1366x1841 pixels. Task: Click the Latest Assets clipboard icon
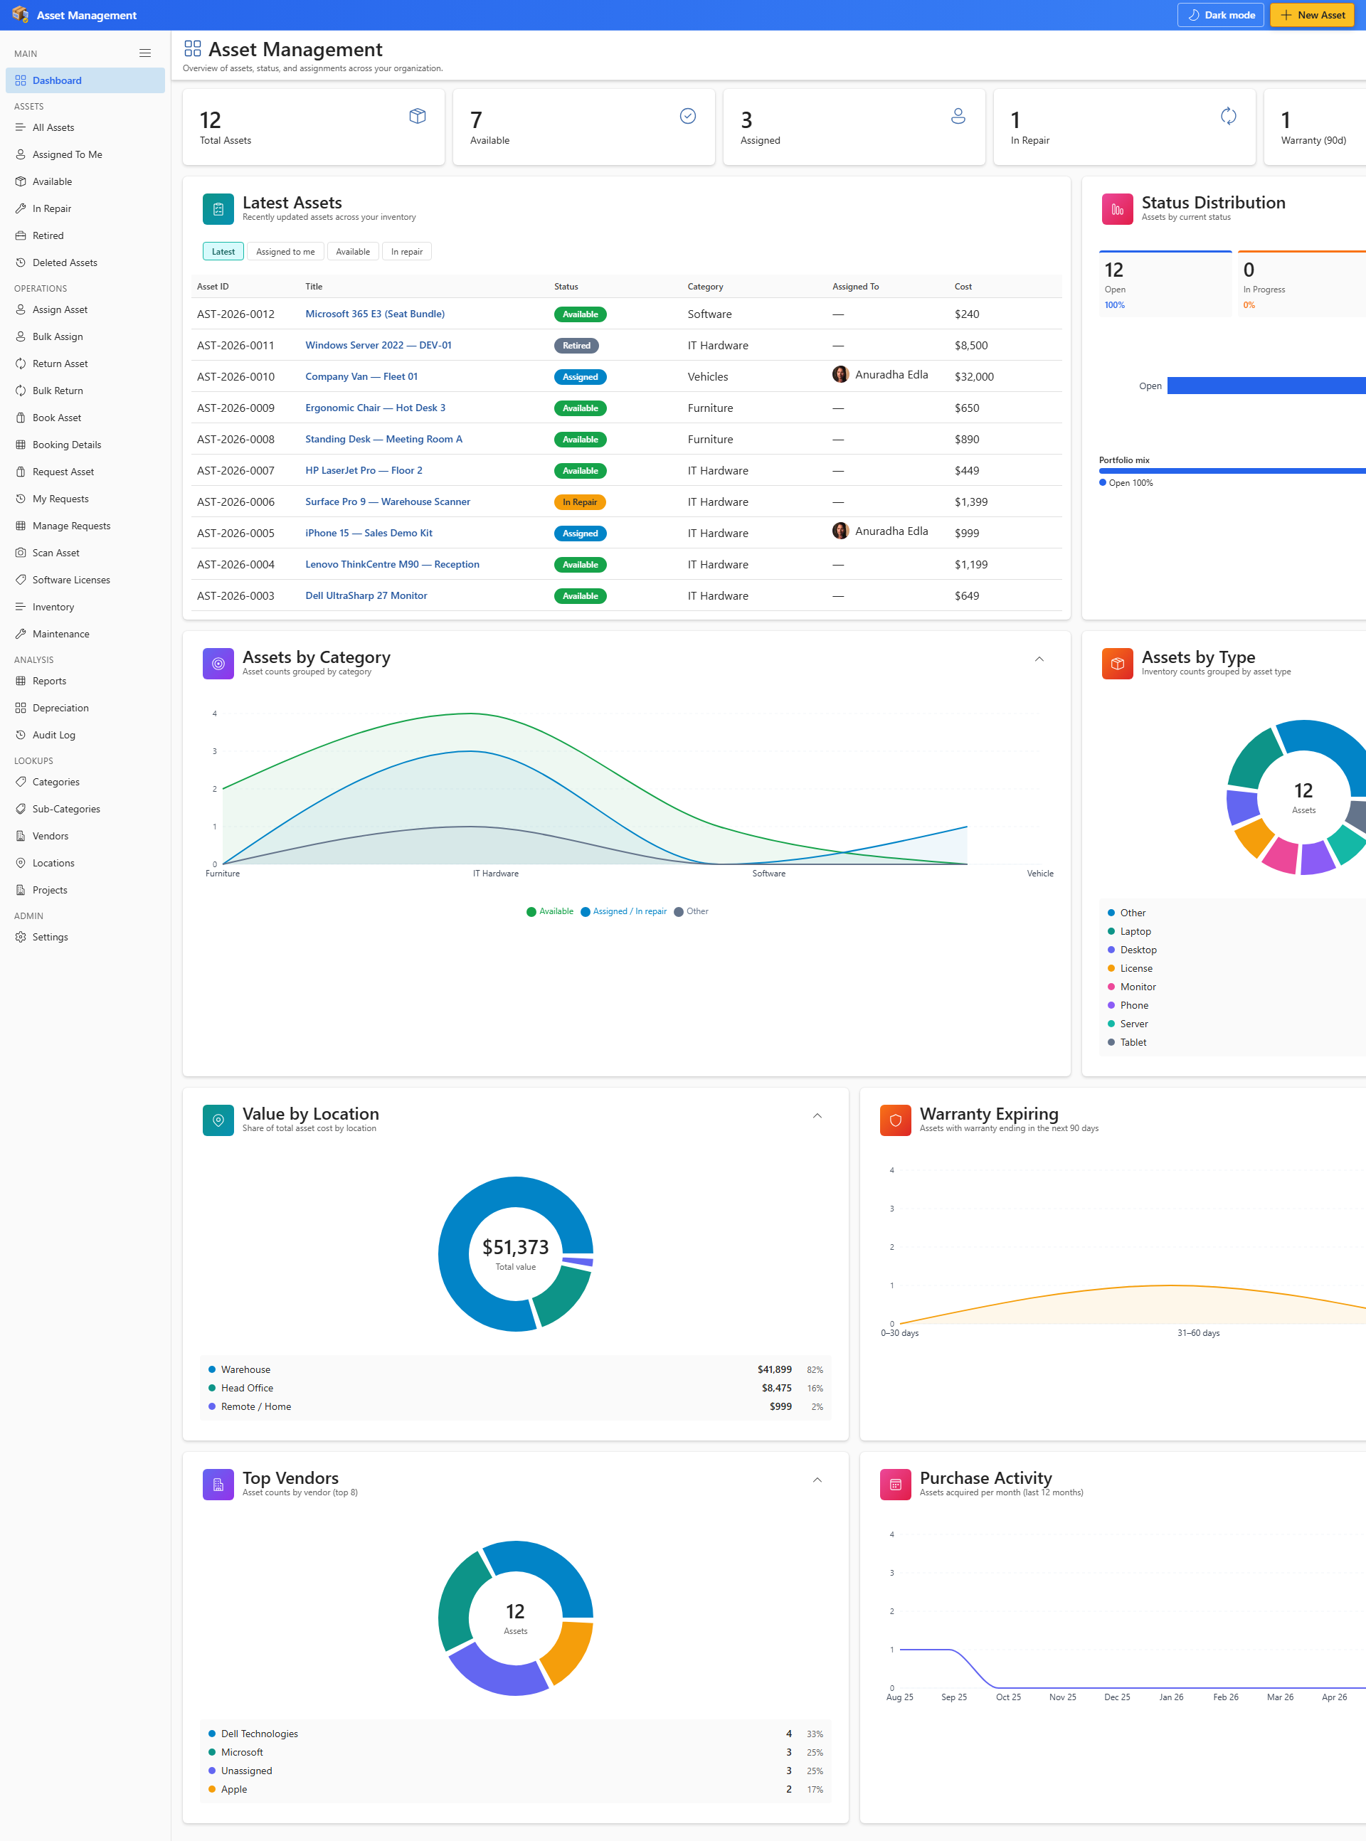coord(218,209)
